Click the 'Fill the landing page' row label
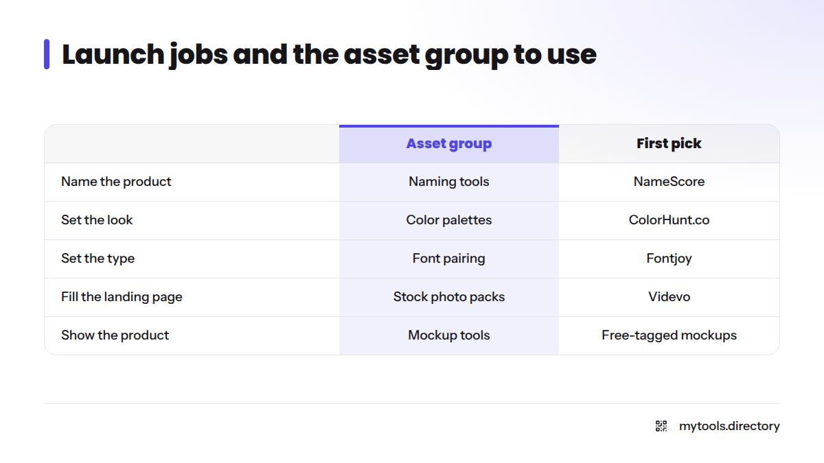The width and height of the screenshot is (824, 463). (122, 297)
